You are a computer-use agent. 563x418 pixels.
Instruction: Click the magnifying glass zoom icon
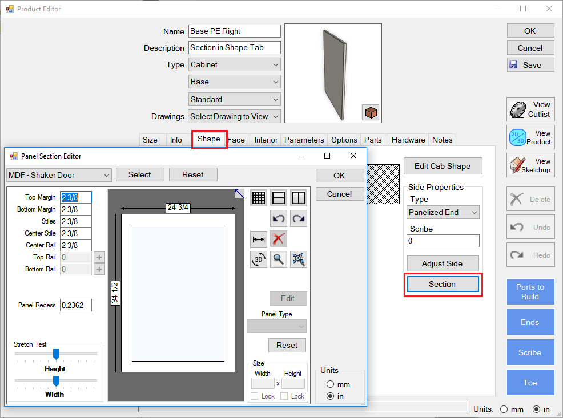[278, 259]
